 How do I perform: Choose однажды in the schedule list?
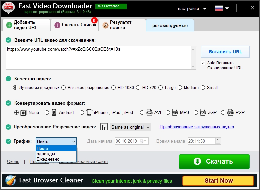[x=56, y=154]
